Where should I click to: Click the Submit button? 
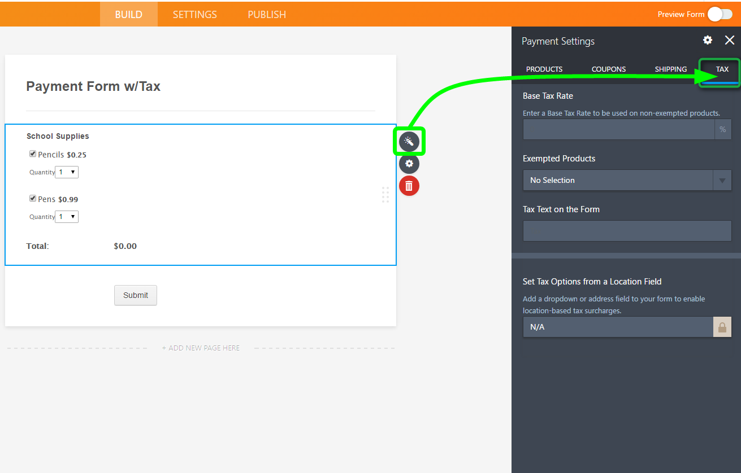pos(136,295)
